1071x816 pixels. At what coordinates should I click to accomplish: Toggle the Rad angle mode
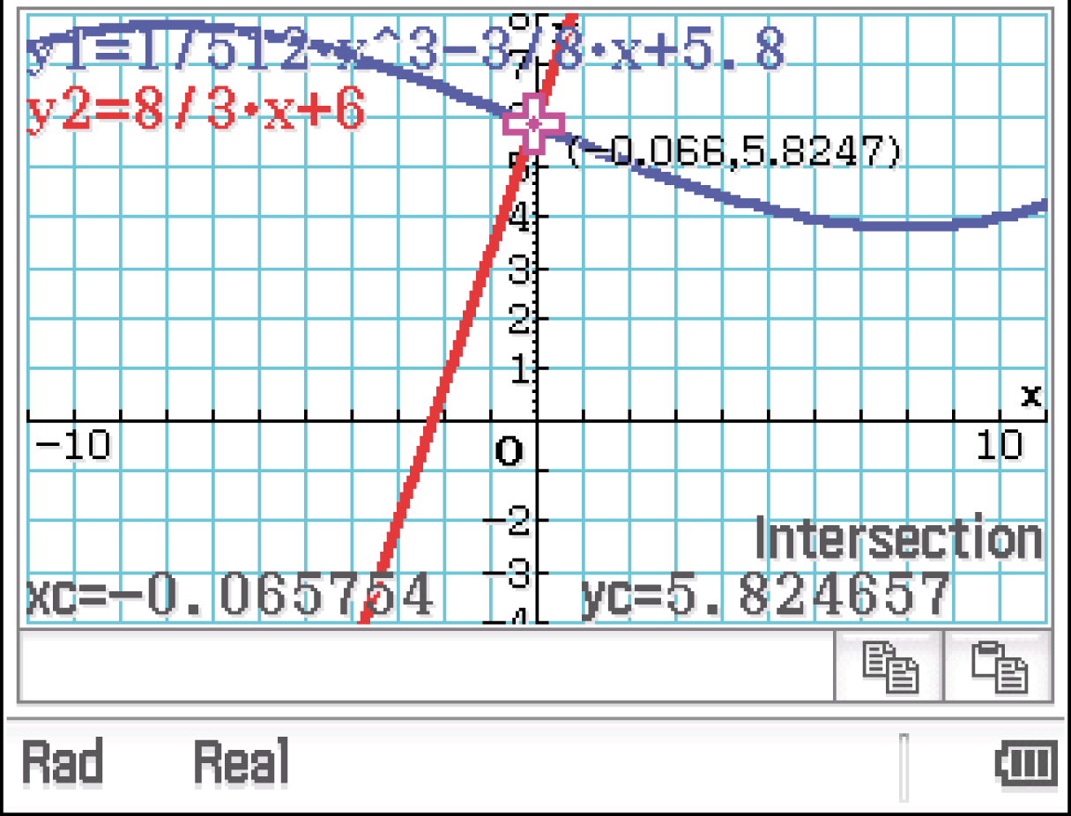point(62,762)
